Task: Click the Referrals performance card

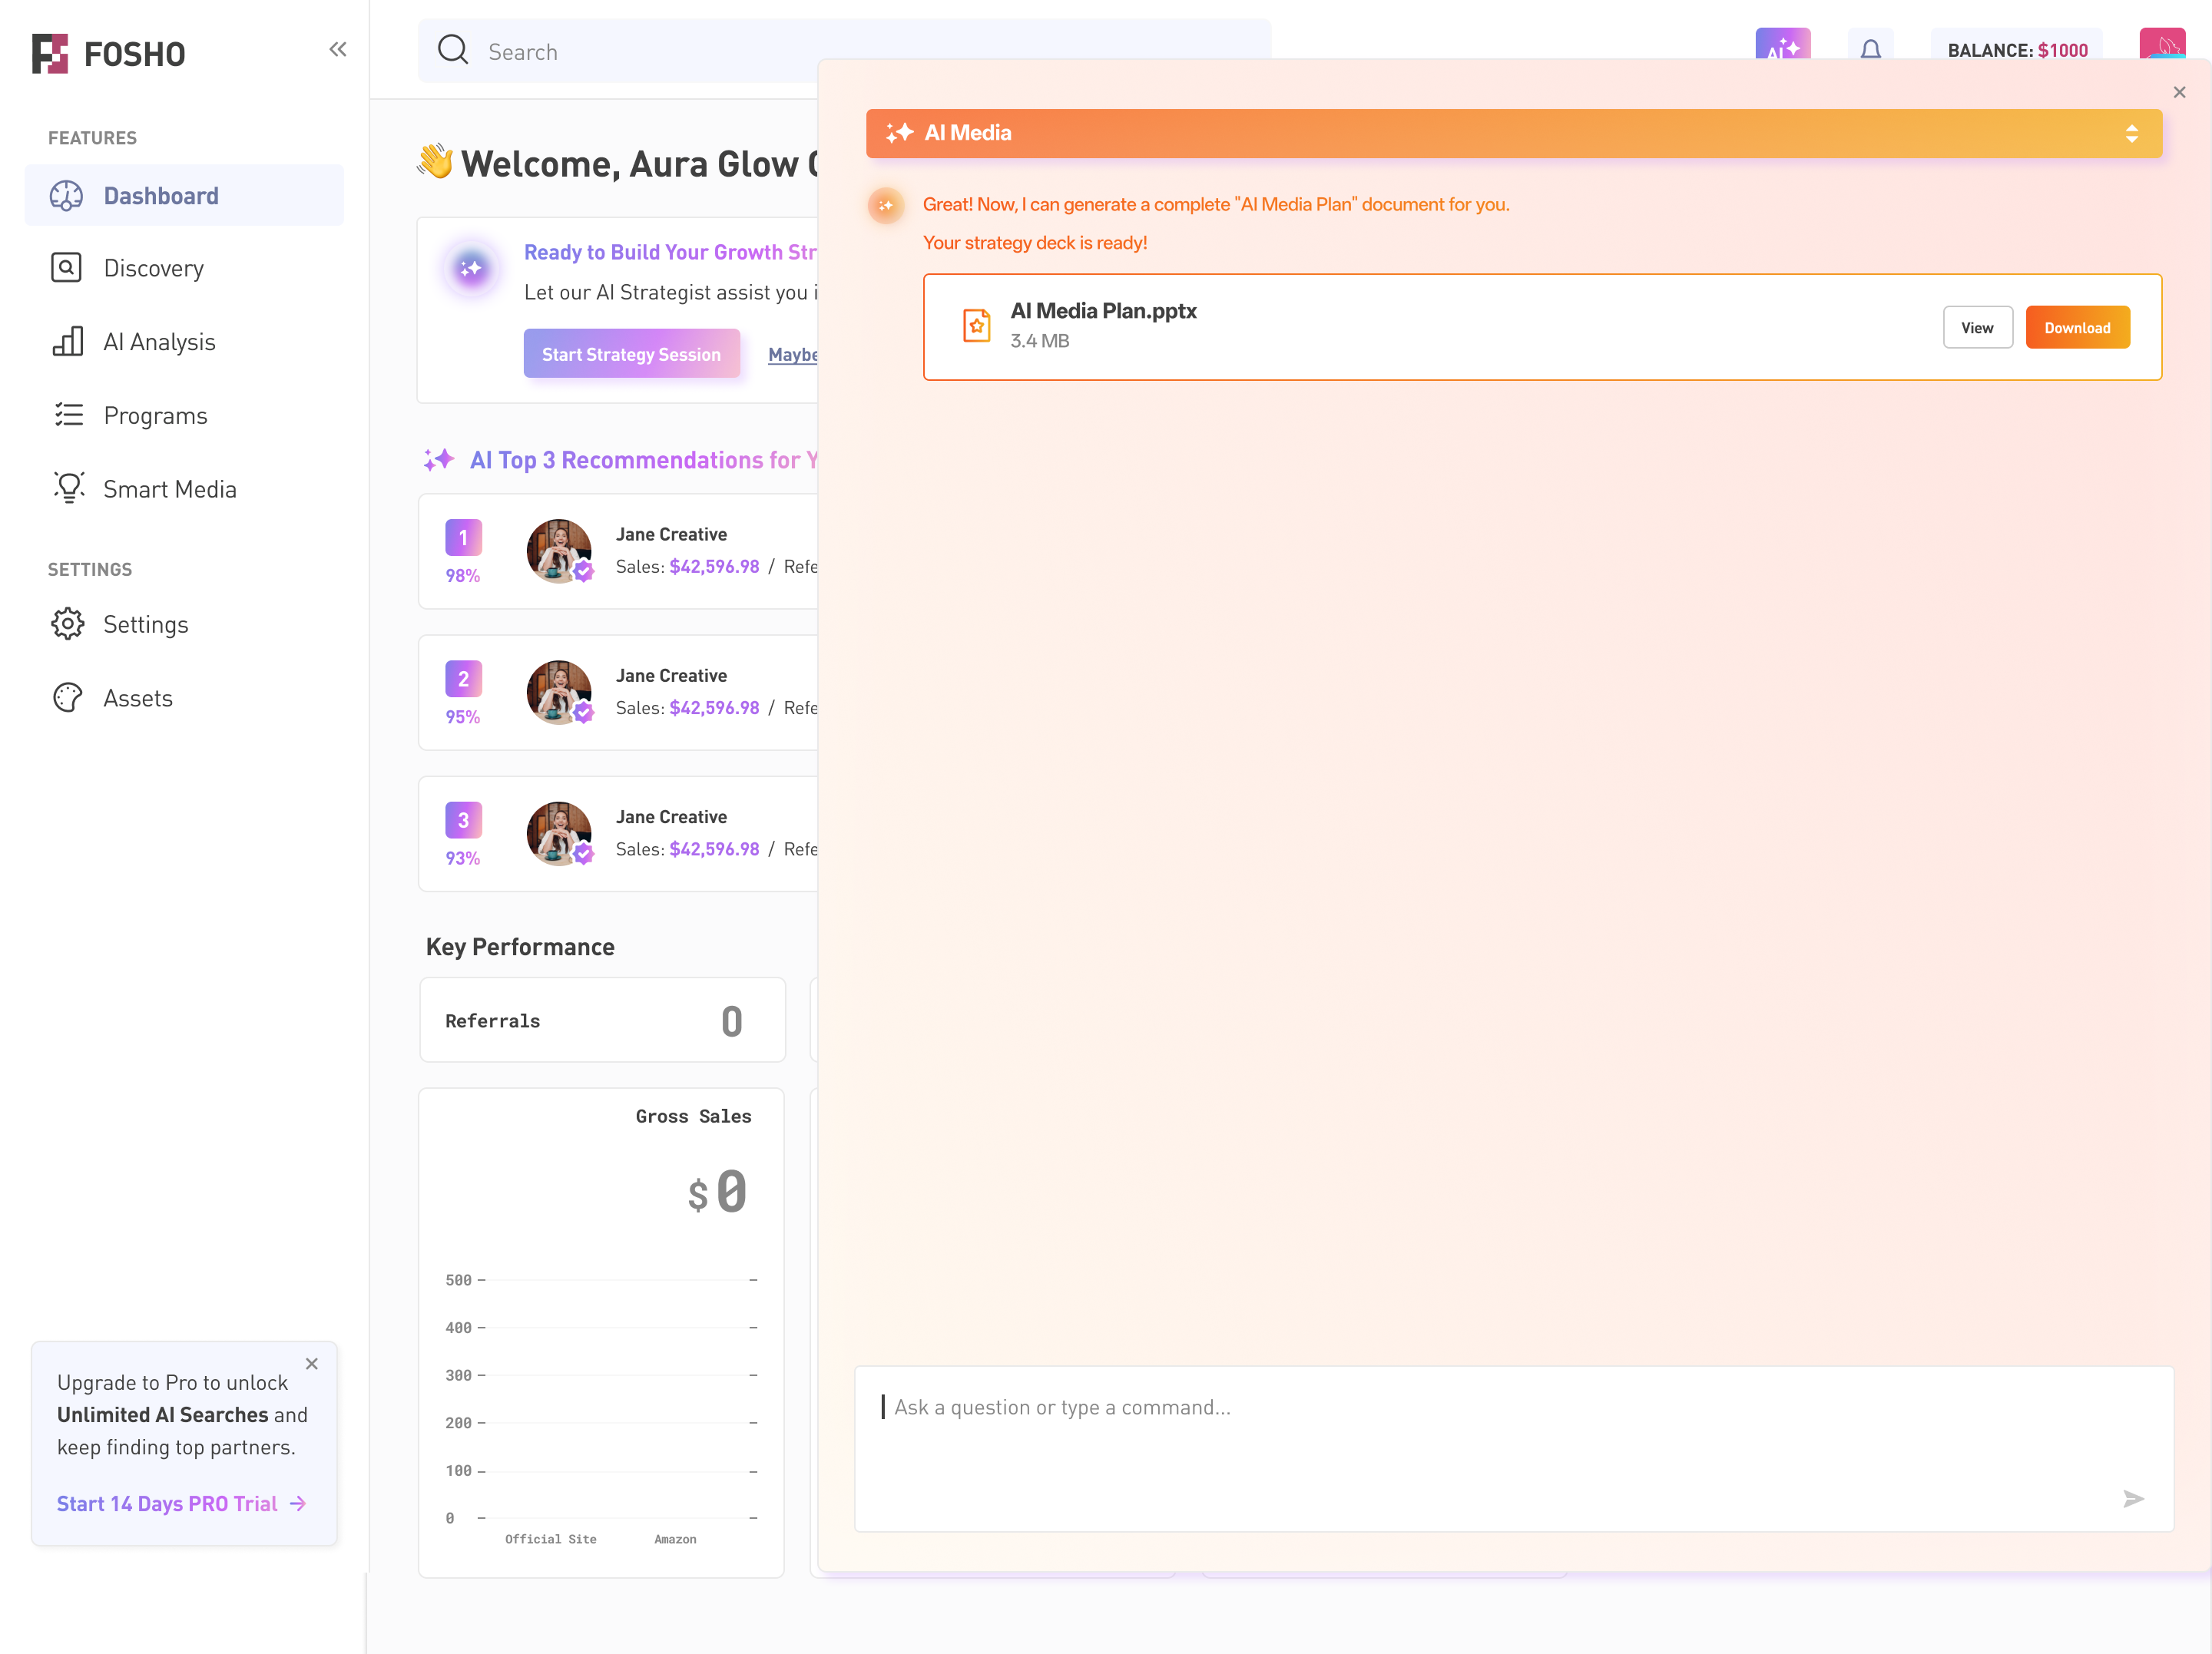Action: point(602,1020)
